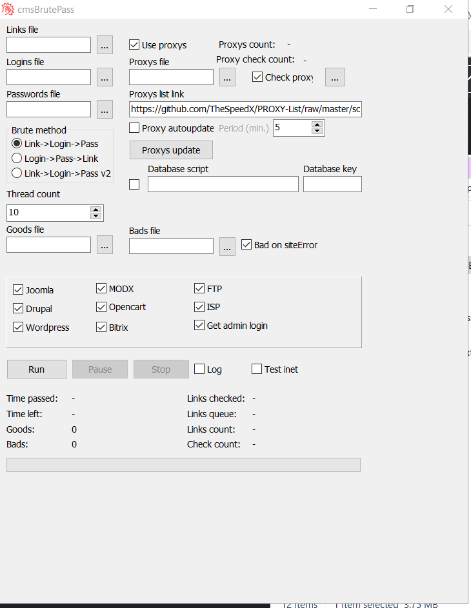The height and width of the screenshot is (608, 471).
Task: Select the Link->Login->Pass radio option
Action: (x=17, y=144)
